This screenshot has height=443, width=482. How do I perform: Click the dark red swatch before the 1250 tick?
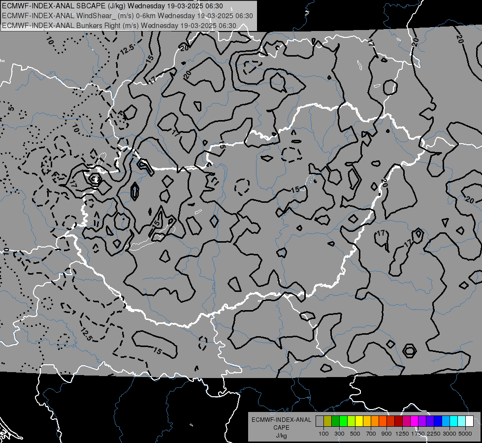coord(399,421)
